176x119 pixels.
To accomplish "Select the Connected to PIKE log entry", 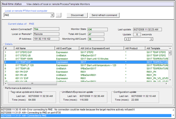I will coord(86,116).
